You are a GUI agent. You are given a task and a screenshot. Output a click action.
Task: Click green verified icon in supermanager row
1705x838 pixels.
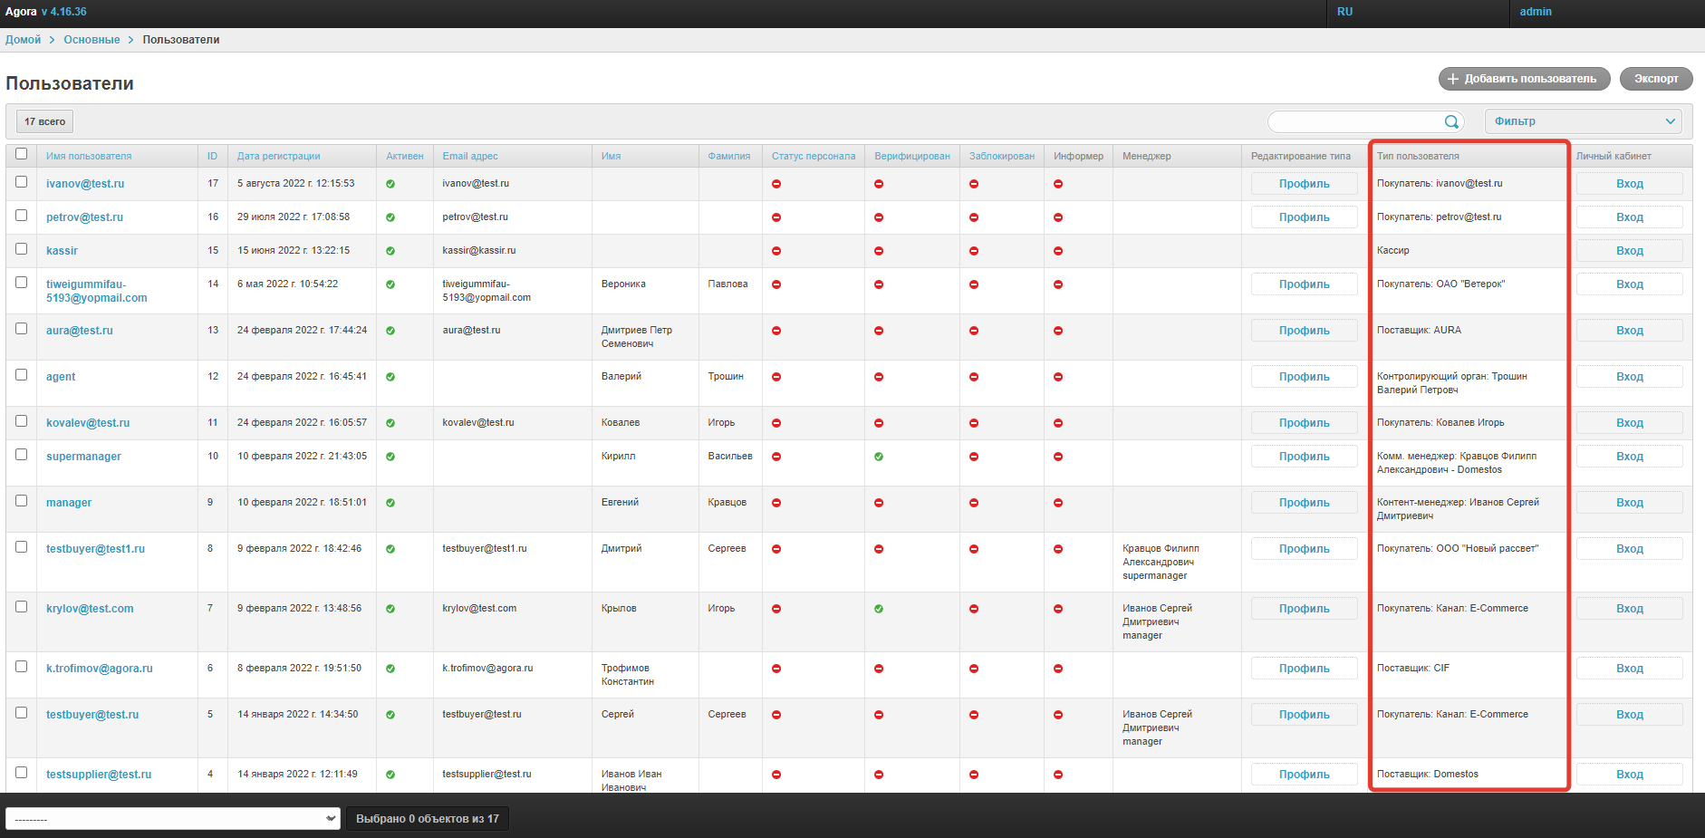879,457
